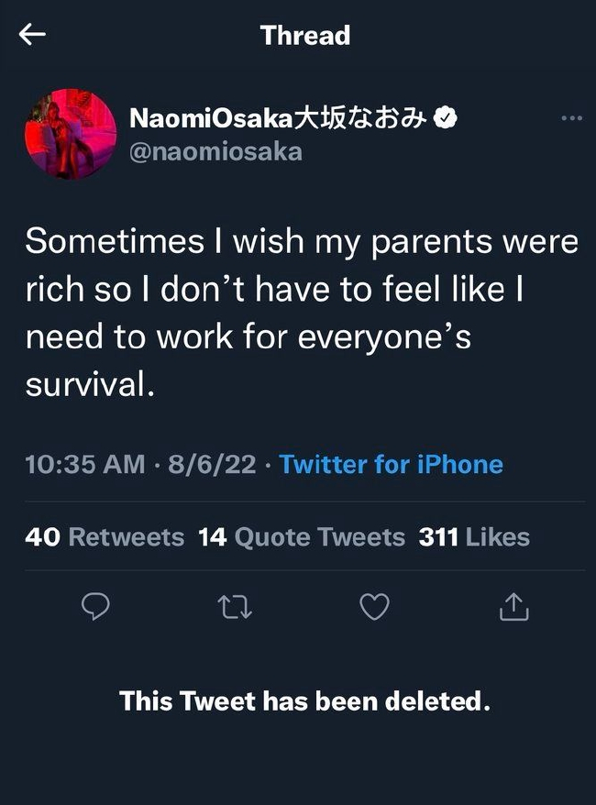Click the Twitter for iPhone source link
Viewport: 596px width, 805px height.
[392, 464]
